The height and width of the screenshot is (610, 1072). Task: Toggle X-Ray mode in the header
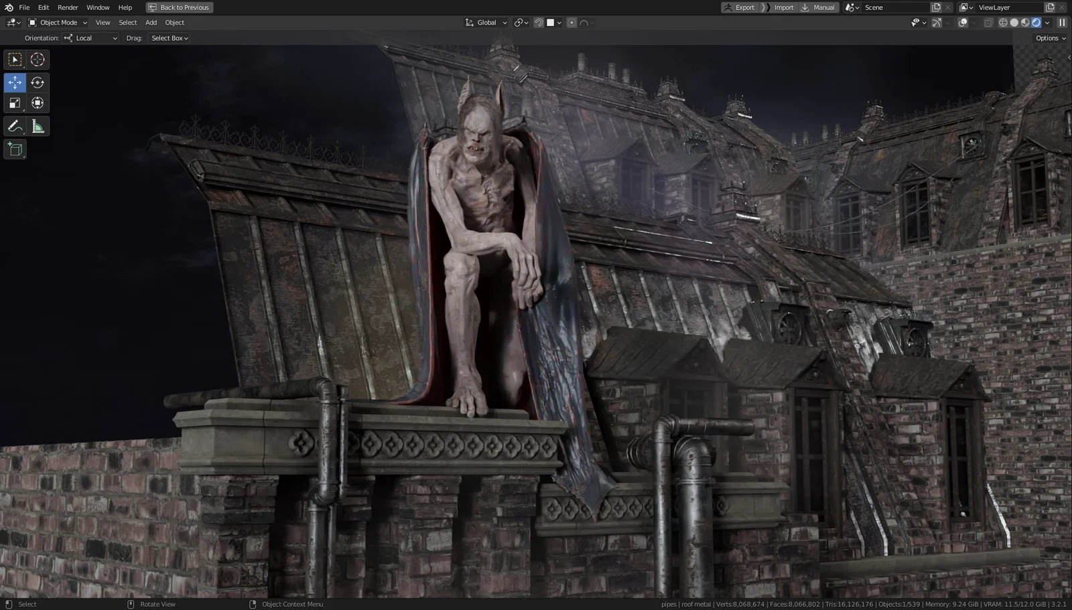988,22
